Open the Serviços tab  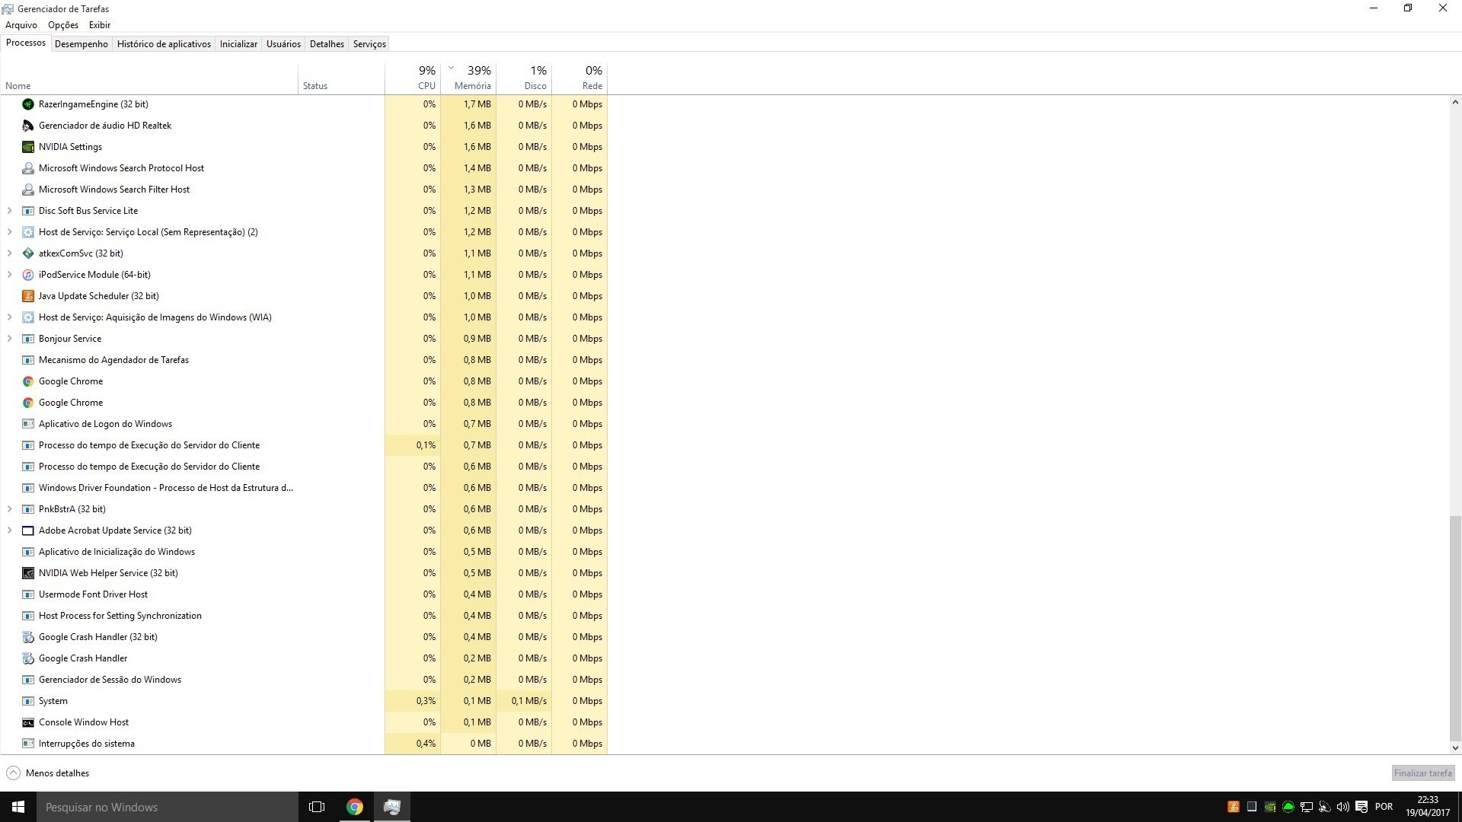pyautogui.click(x=369, y=44)
